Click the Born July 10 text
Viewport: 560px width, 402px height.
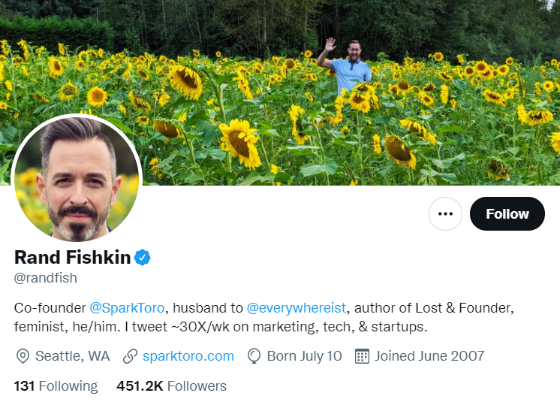305,356
